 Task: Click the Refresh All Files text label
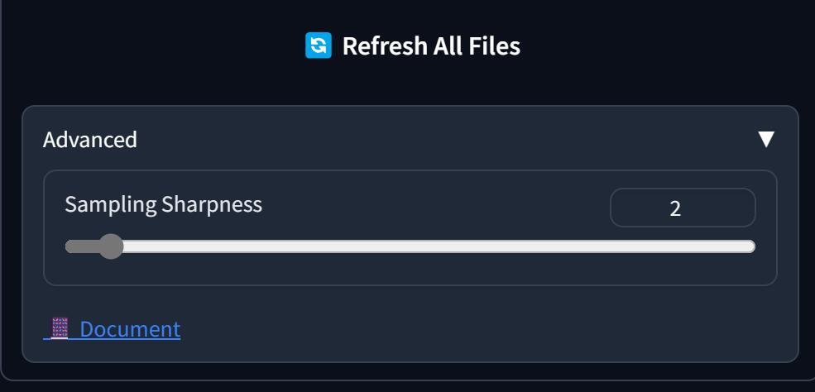pos(431,45)
